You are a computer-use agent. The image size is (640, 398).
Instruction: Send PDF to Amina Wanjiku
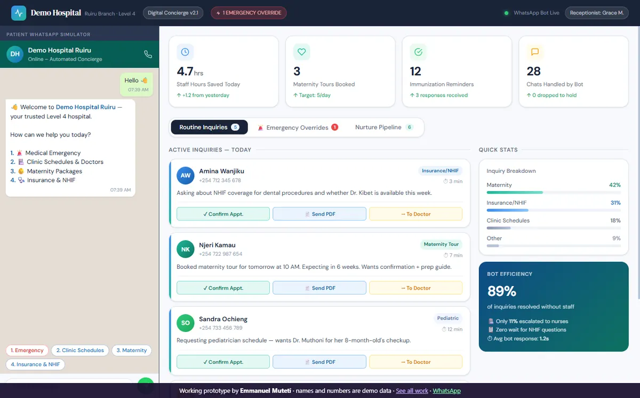tap(319, 214)
